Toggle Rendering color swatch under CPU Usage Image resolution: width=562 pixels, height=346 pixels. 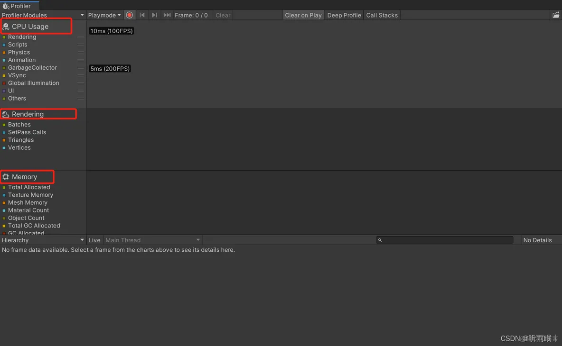4,37
